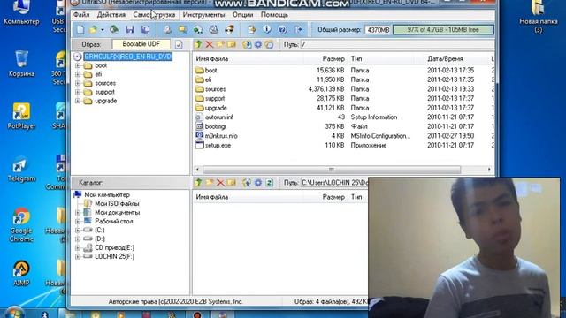Click the disc icon after the gear in image toolbar
The image size is (566, 318).
click(x=269, y=44)
